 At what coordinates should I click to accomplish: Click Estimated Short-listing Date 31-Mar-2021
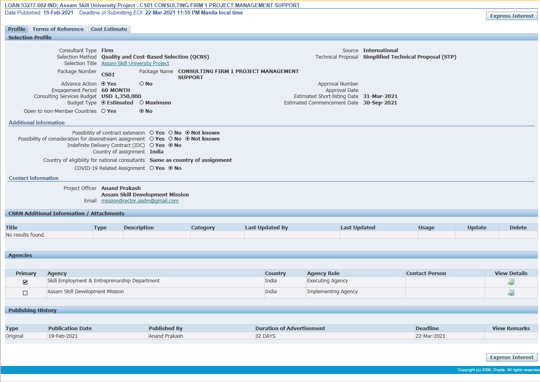point(380,96)
